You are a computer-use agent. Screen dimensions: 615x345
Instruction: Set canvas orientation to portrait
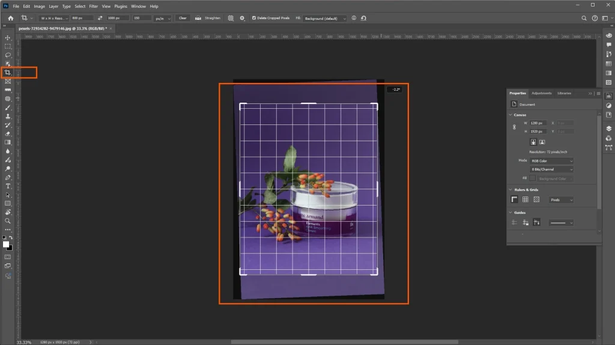pos(533,142)
